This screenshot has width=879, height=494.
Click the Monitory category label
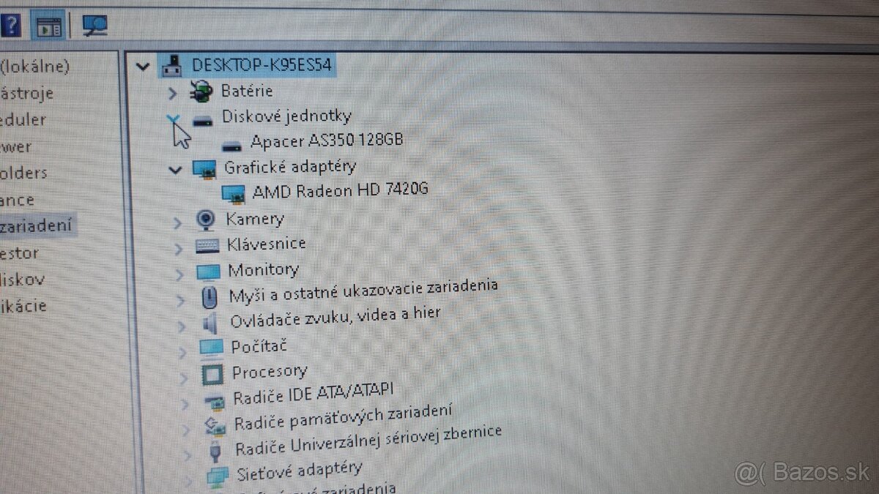click(264, 269)
